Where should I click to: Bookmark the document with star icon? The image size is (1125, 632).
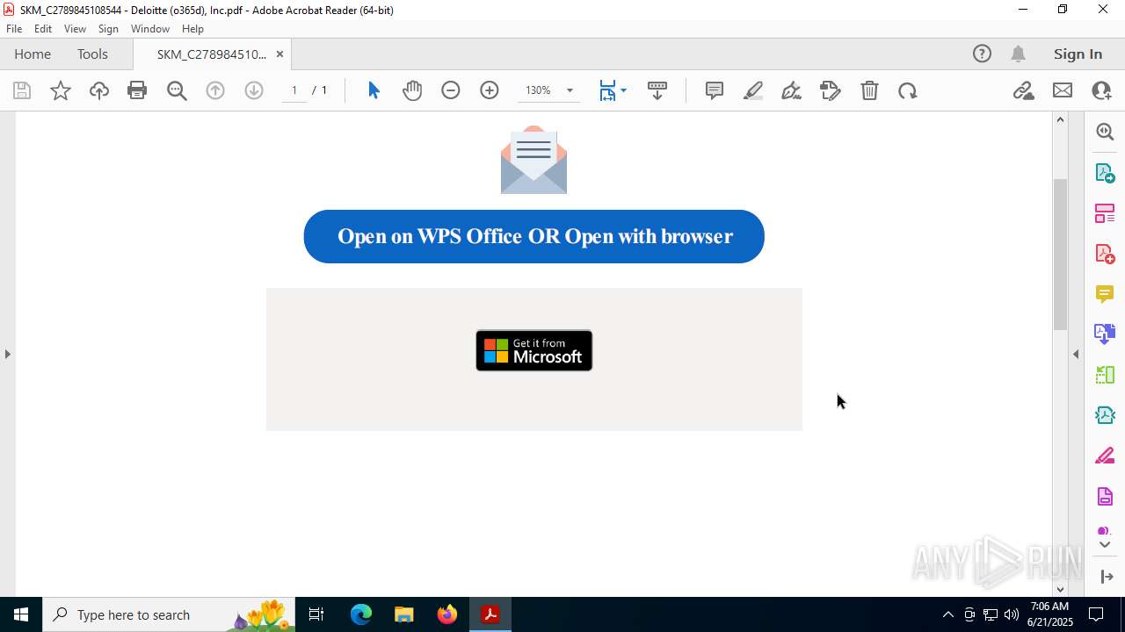[61, 90]
